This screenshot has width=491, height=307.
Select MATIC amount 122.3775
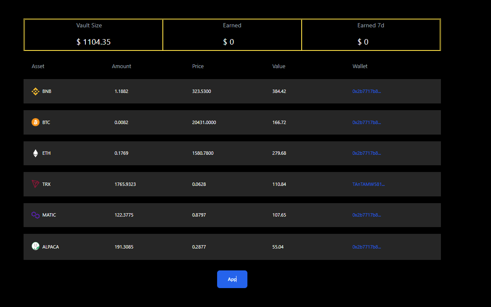(x=124, y=215)
